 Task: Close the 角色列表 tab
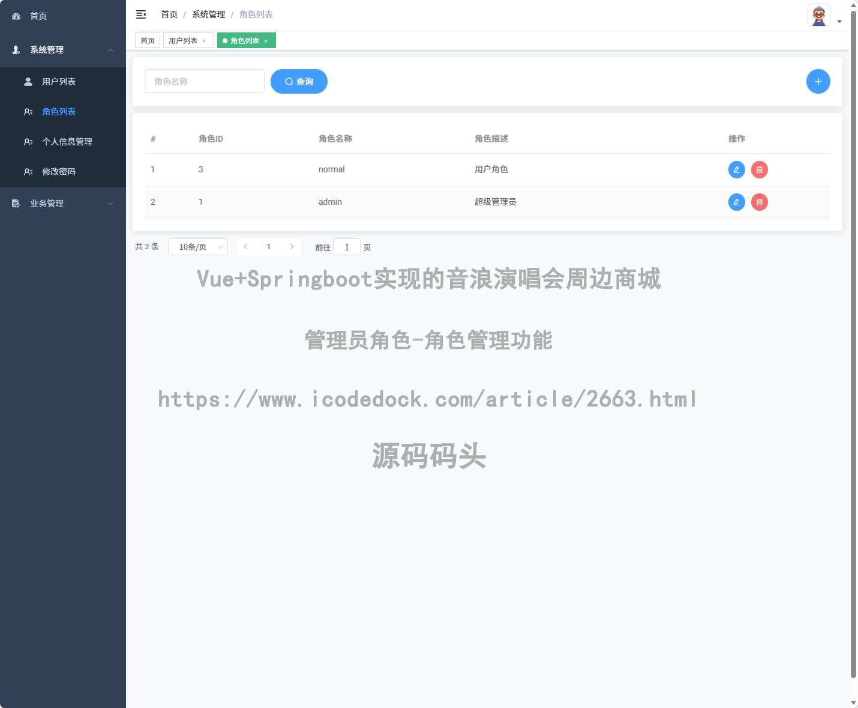tap(266, 41)
